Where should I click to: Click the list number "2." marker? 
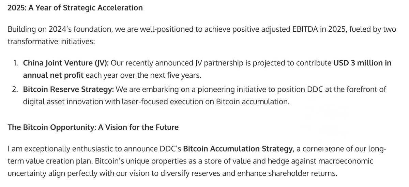pyautogui.click(x=17, y=89)
